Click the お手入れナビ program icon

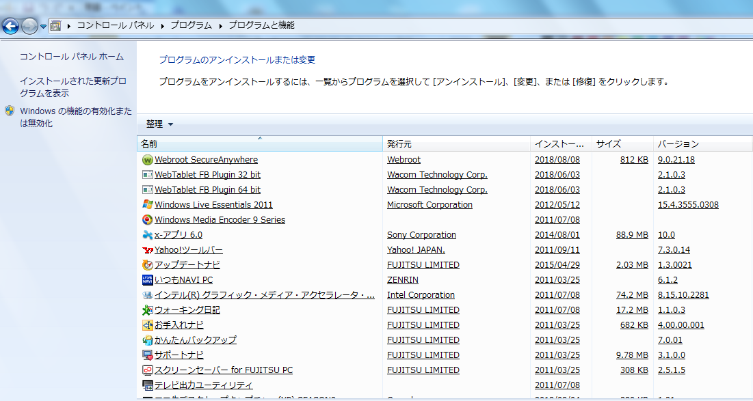(148, 324)
